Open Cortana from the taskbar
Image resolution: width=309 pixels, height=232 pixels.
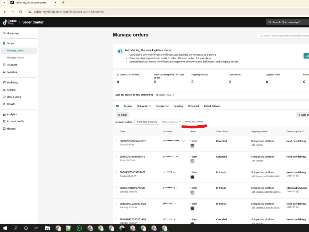click(26, 228)
